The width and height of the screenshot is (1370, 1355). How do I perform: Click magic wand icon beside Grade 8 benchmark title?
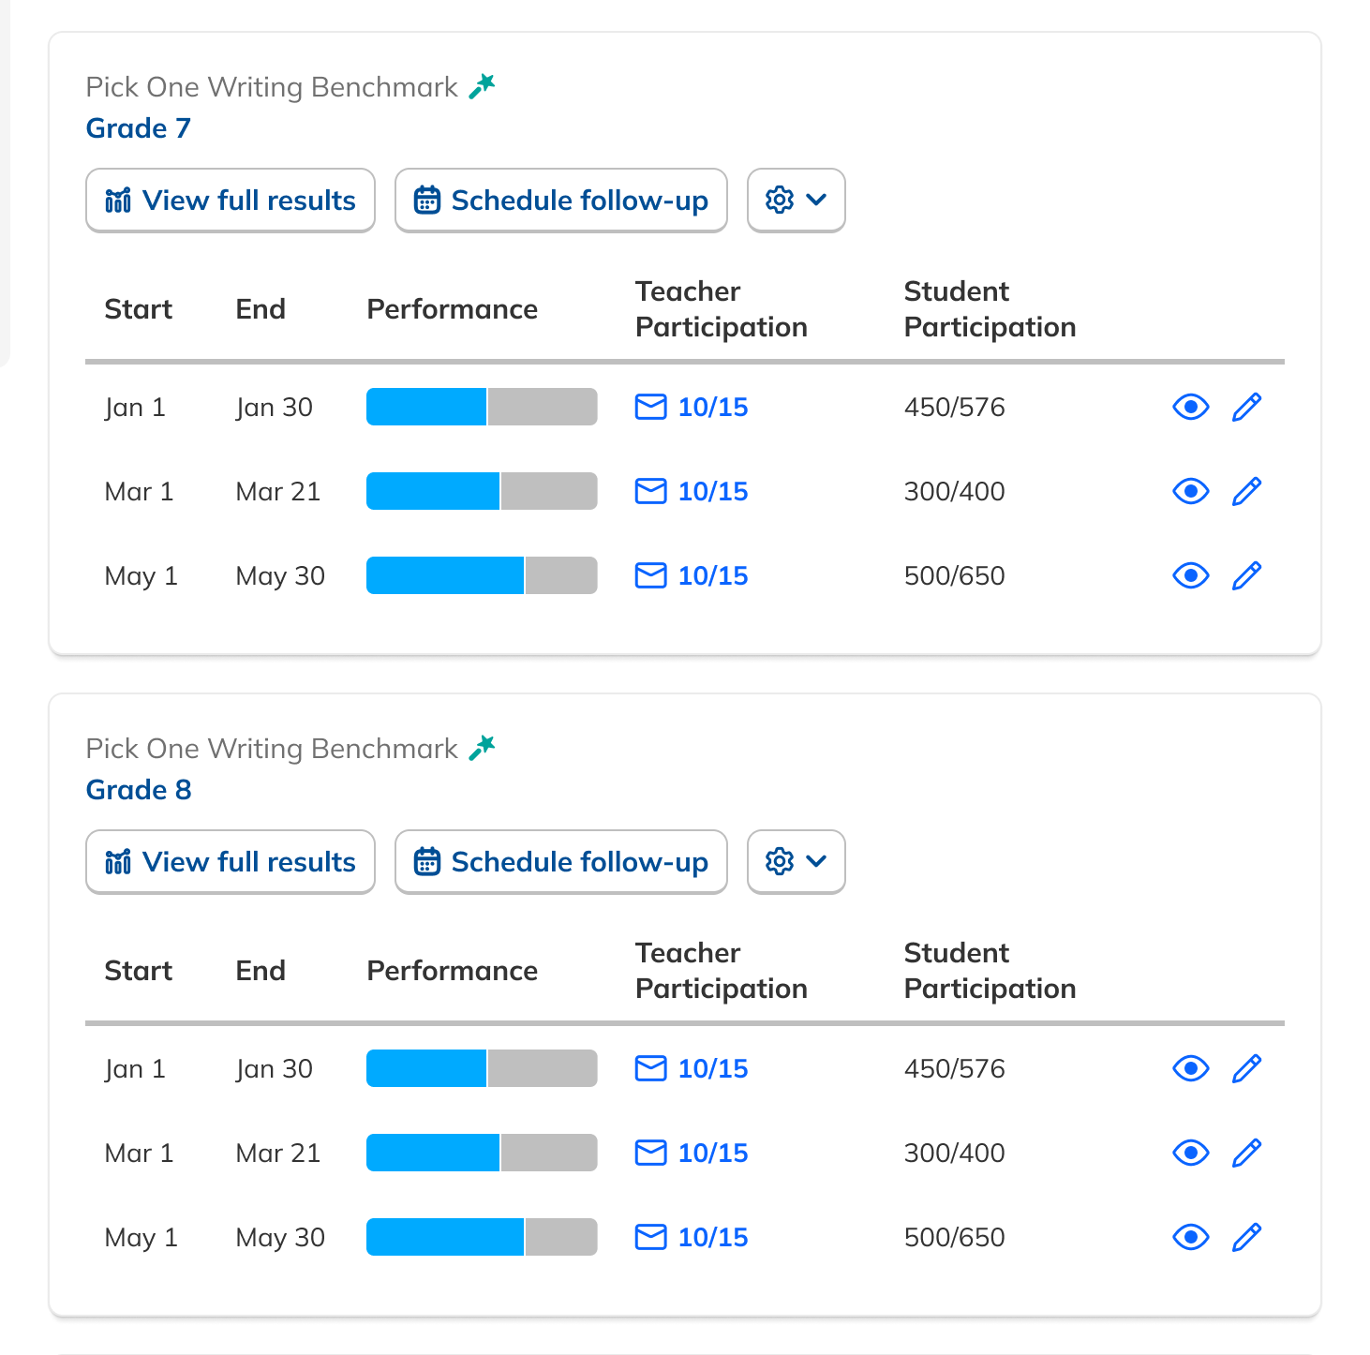coord(482,749)
